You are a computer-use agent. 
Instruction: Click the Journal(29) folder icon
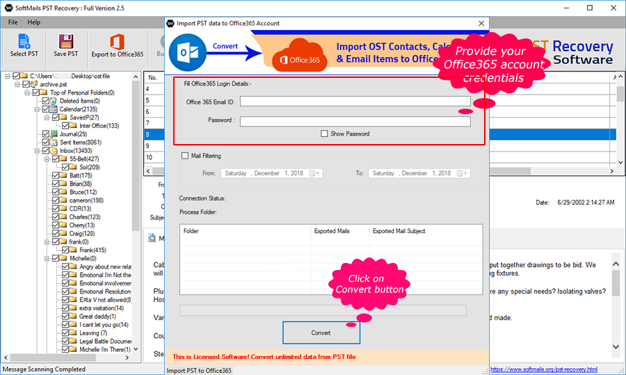point(54,134)
